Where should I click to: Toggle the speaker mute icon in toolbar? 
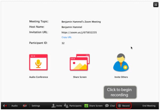(5, 106)
